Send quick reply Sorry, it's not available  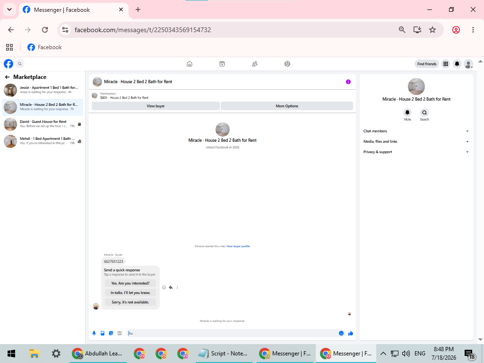coord(130,302)
